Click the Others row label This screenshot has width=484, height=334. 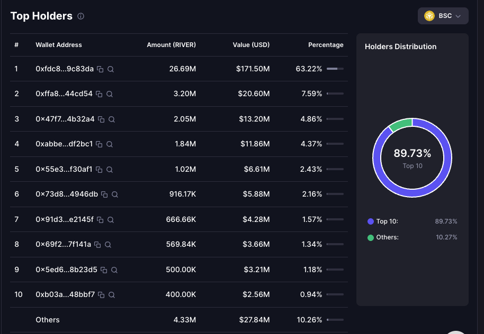tap(48, 320)
